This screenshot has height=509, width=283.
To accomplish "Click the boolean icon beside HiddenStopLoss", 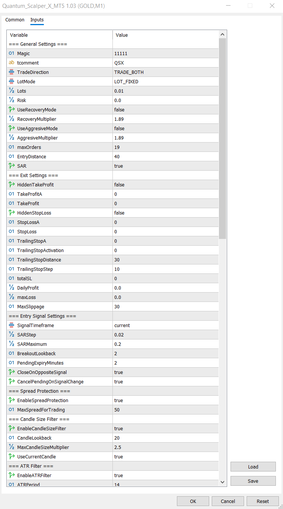I will tap(11, 213).
